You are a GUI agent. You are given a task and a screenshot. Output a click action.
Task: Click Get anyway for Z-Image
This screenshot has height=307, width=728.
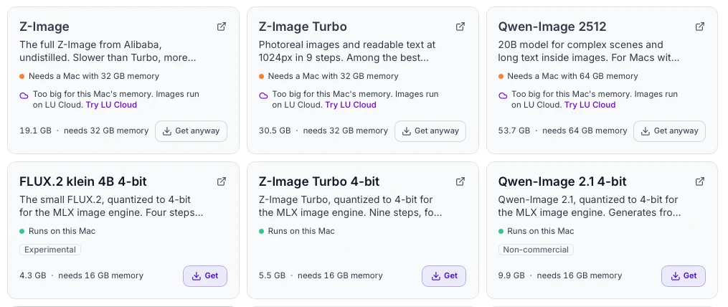191,131
